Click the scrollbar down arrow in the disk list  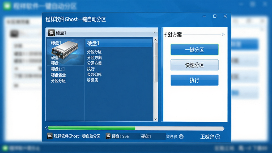click(x=155, y=119)
